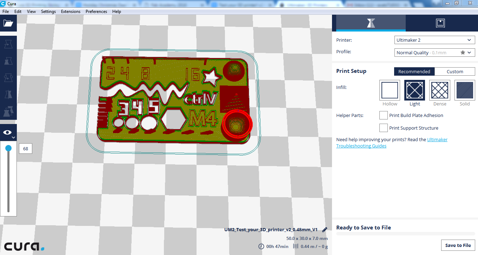
Task: Switch to the printer monitor tab icon
Action: pos(440,23)
